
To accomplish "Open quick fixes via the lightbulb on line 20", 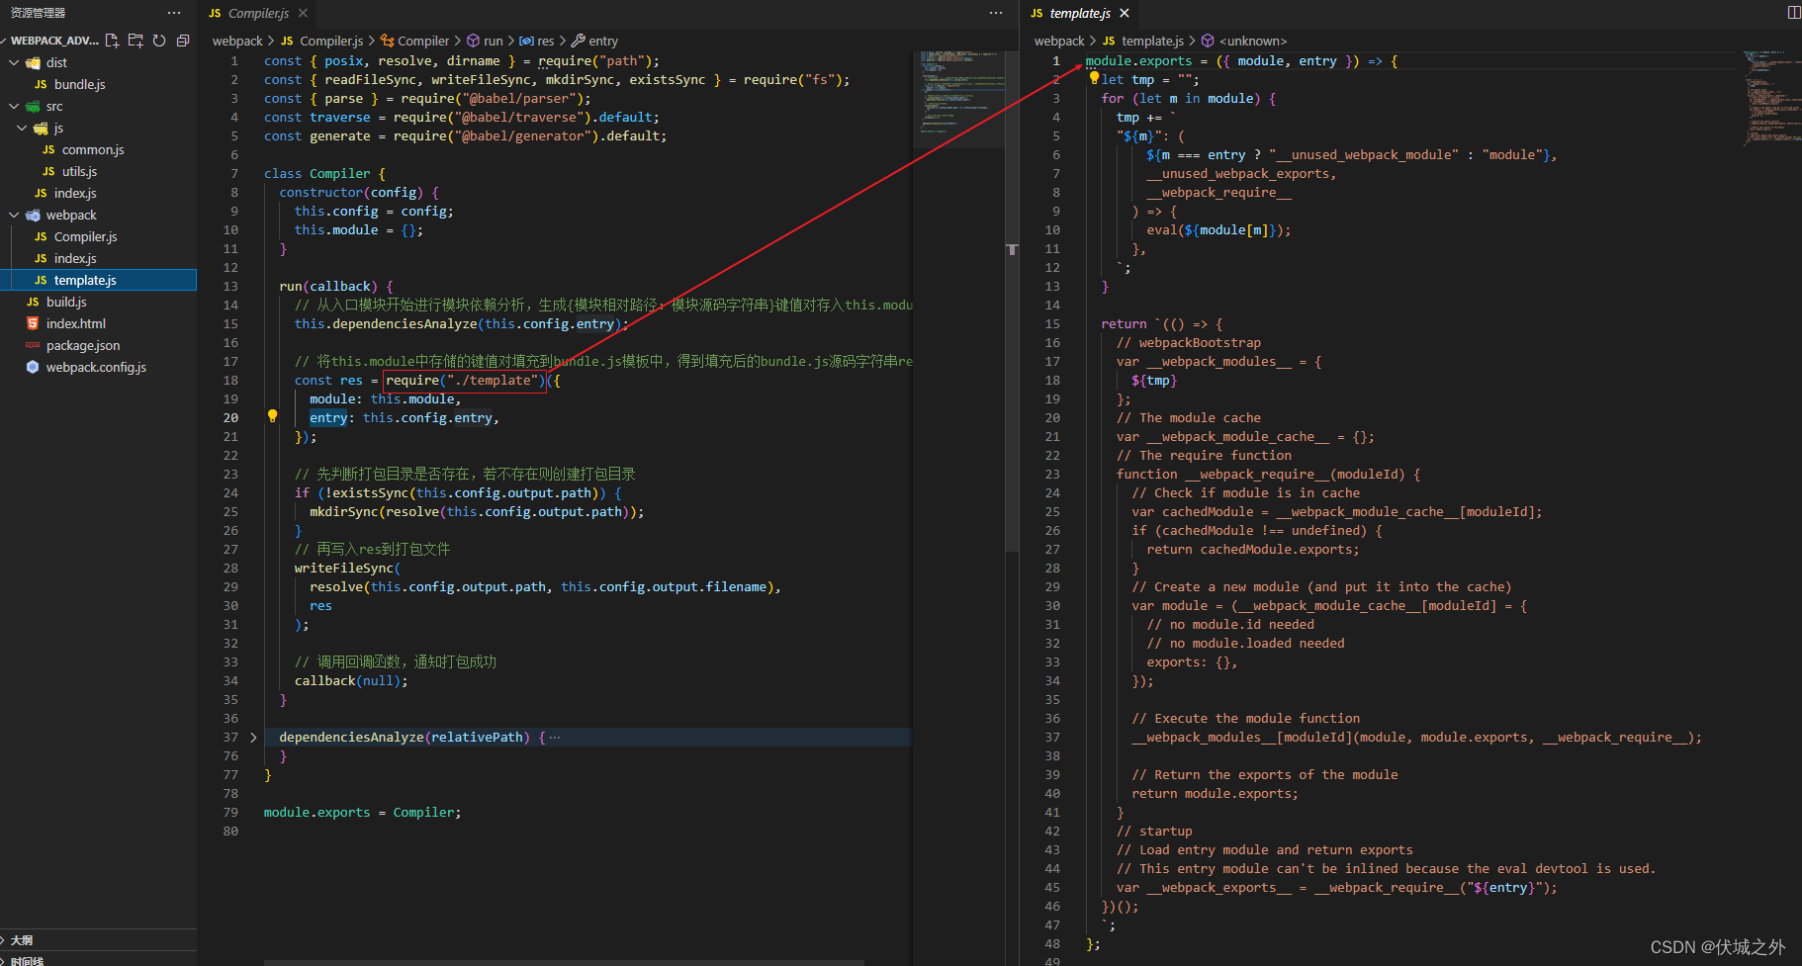I will point(272,416).
